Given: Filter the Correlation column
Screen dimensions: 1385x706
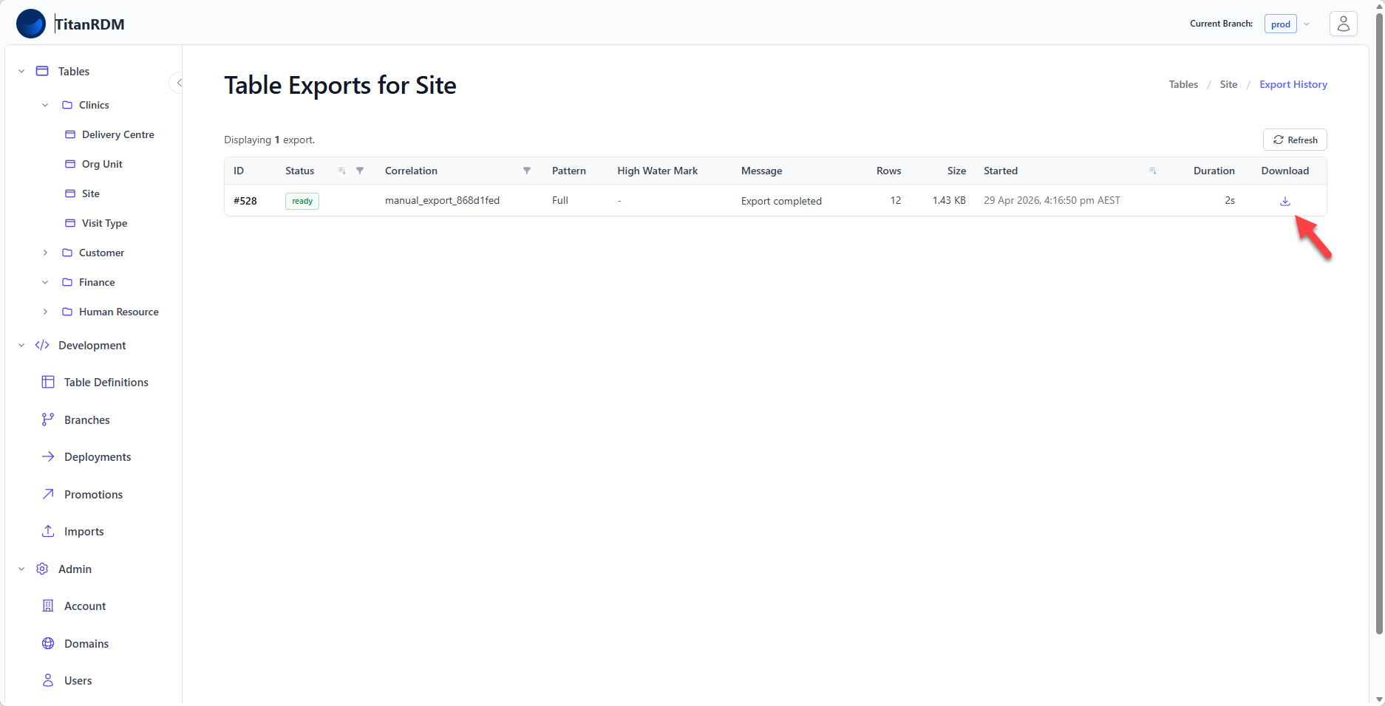Looking at the screenshot, I should [527, 171].
